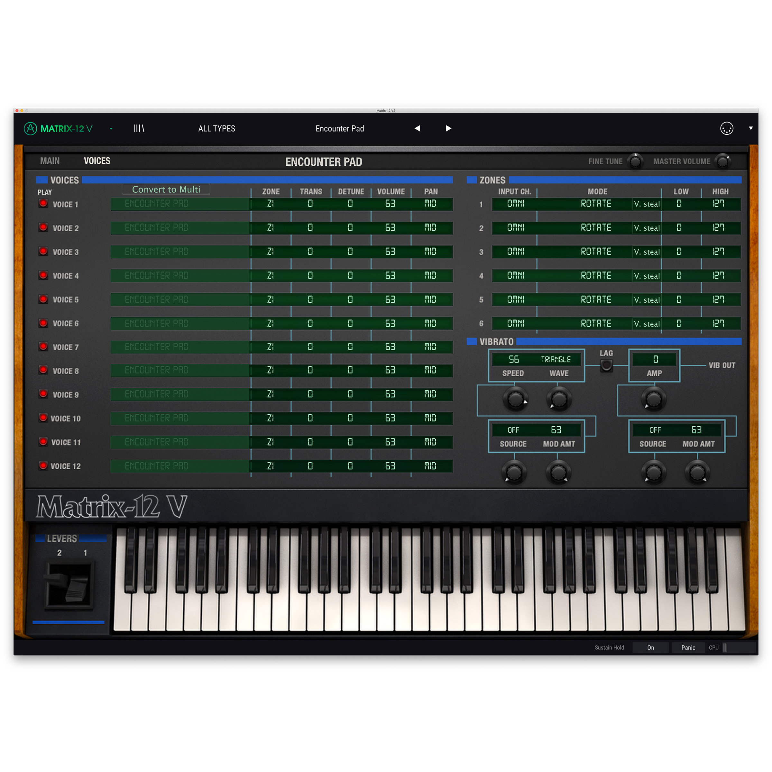Open the MIDI connector settings icon
The height and width of the screenshot is (772, 772).
(726, 128)
